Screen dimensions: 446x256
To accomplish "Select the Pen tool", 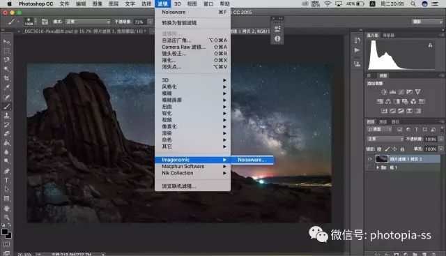I will (6, 171).
